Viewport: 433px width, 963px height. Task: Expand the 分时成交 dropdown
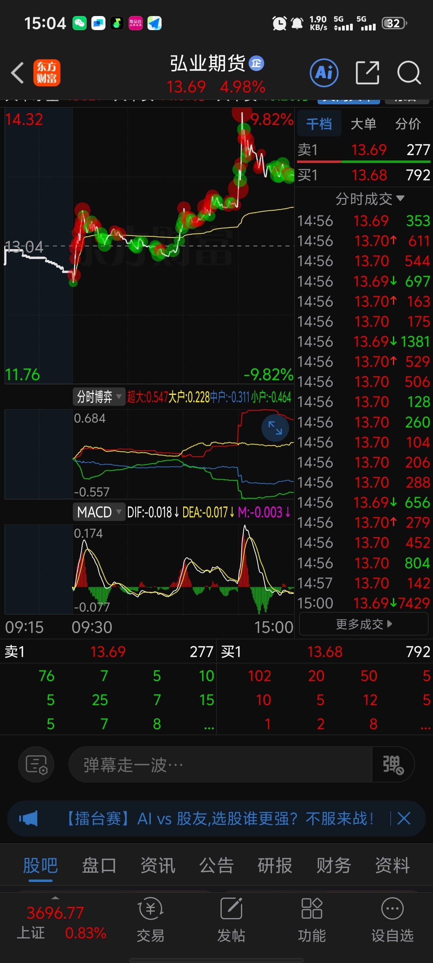point(370,199)
